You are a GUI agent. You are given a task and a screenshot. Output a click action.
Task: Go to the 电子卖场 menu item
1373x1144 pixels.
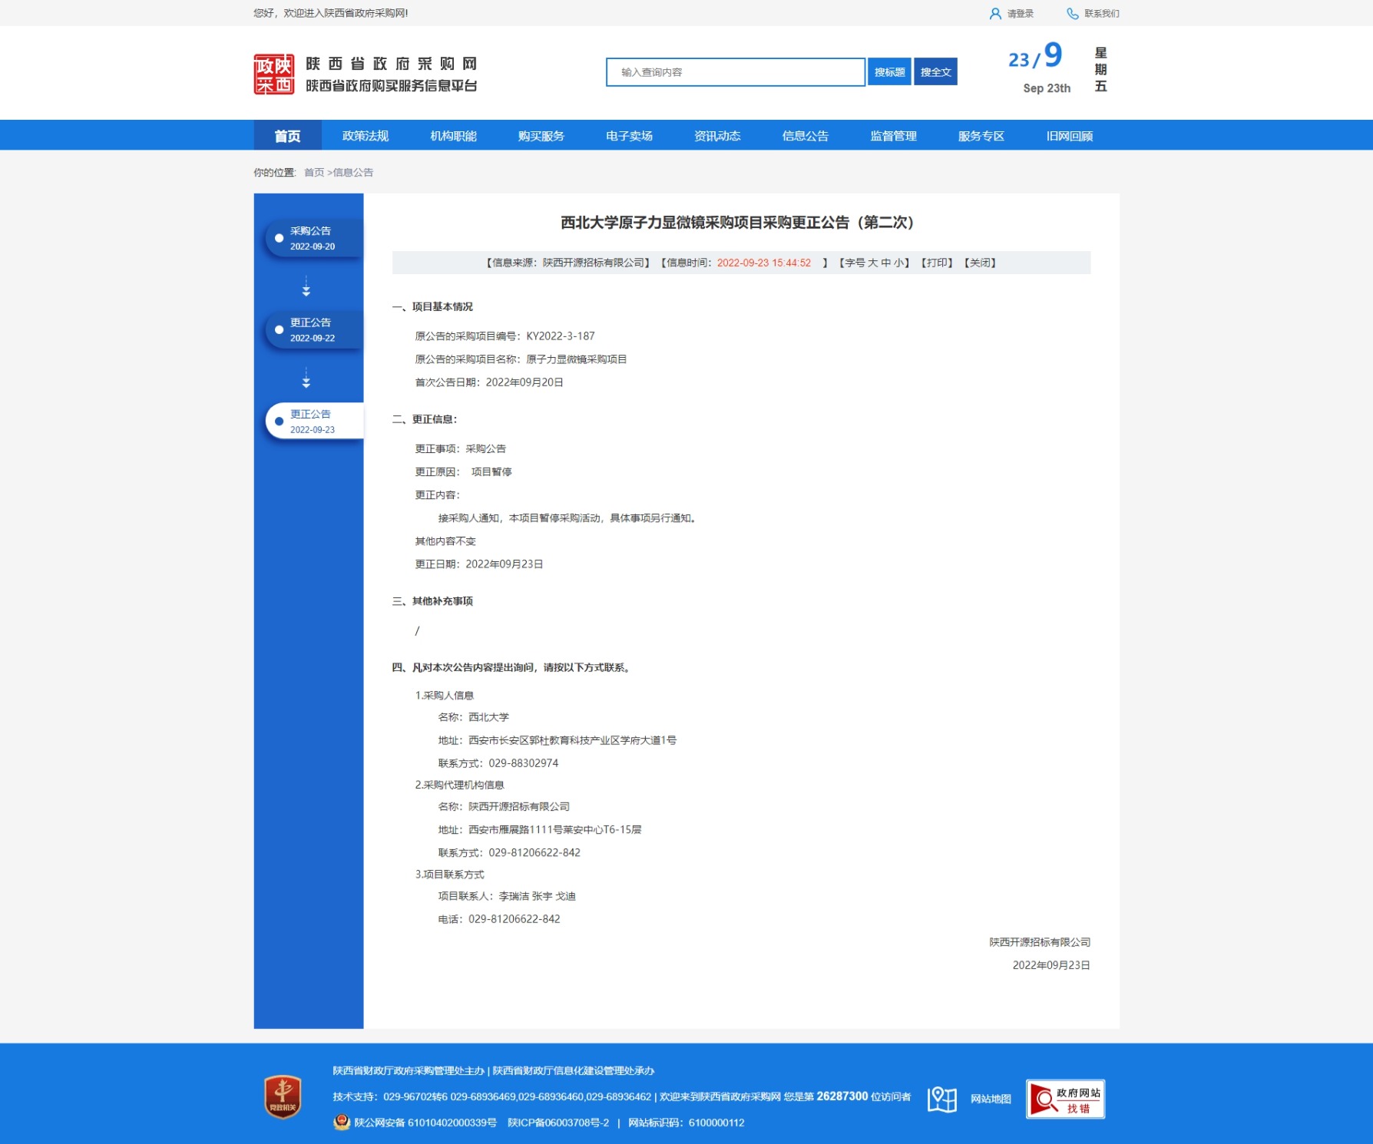[629, 136]
